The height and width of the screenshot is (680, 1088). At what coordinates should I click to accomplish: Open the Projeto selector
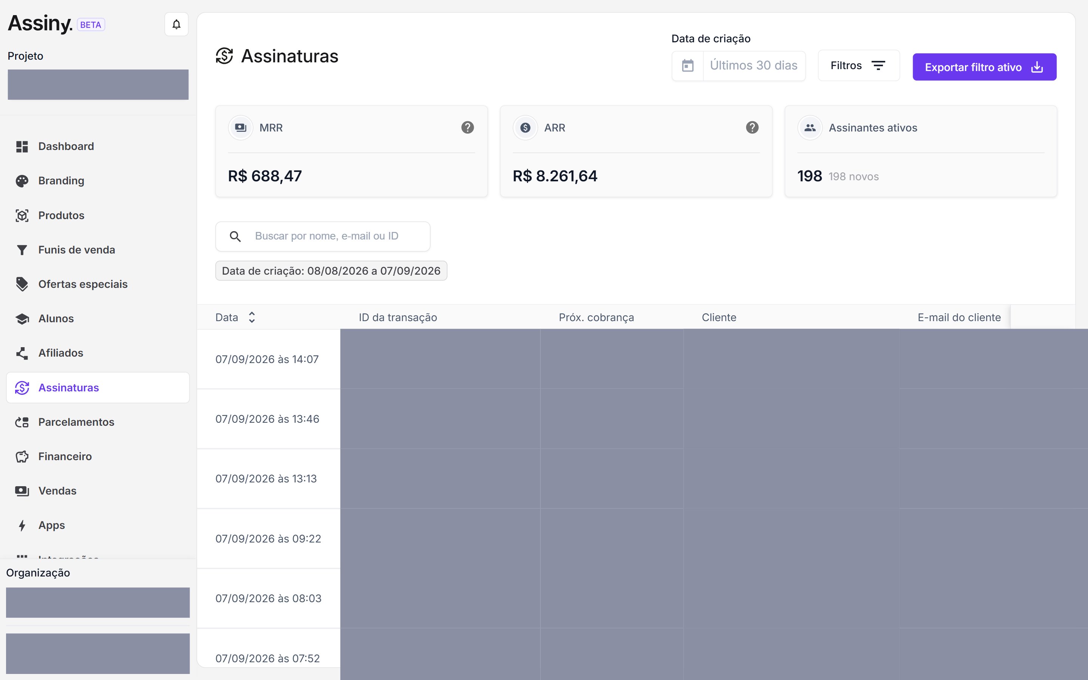click(x=98, y=85)
